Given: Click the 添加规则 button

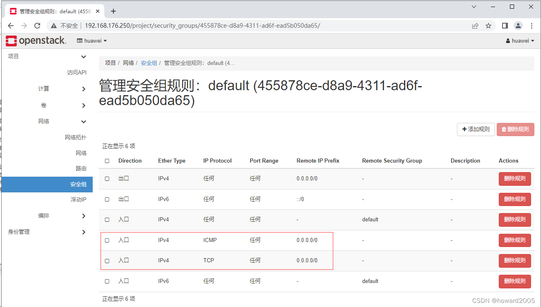Looking at the screenshot, I should [x=476, y=129].
